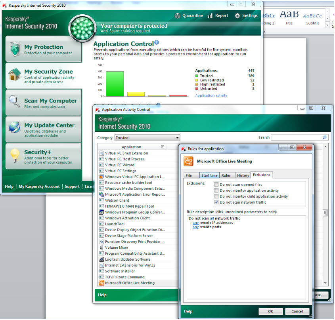Open My Update Center globe icon
The height and width of the screenshot is (320, 335).
15,127
